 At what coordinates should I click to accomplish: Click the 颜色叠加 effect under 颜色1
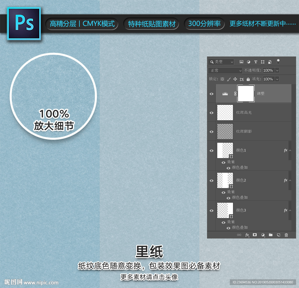(x=240, y=168)
